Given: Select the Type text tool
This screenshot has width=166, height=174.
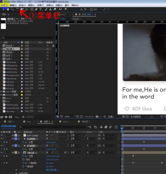Looking at the screenshot, I should (41, 9).
